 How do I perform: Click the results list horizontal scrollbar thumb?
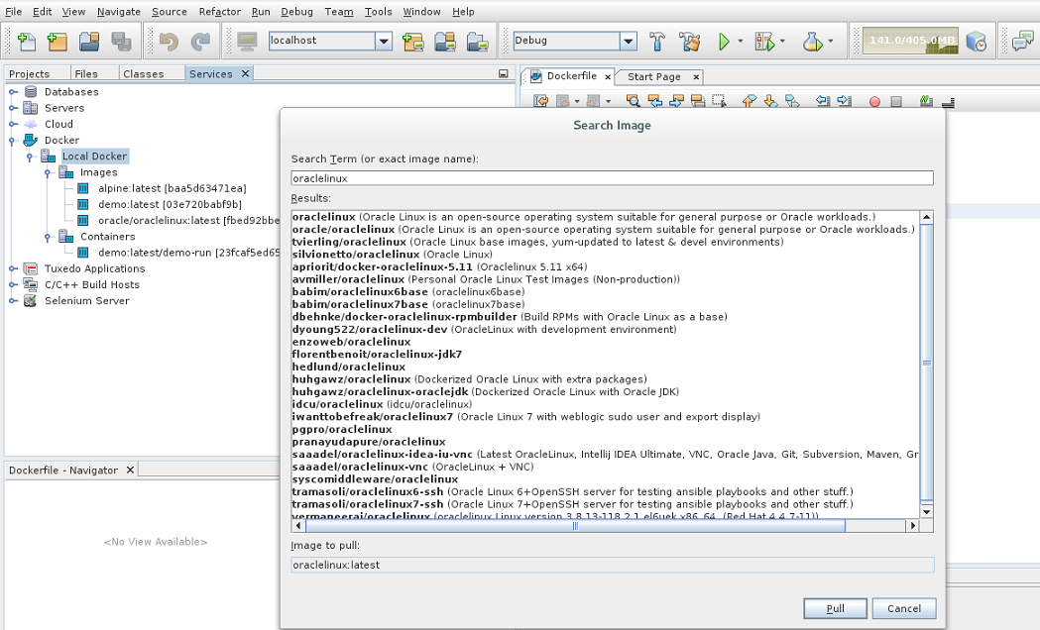click(x=575, y=526)
